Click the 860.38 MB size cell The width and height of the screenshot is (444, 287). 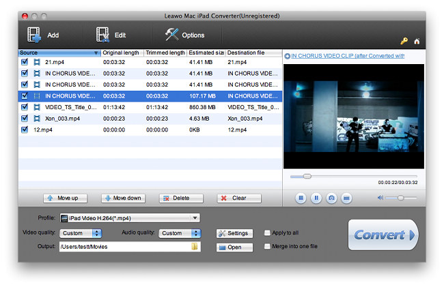pyautogui.click(x=202, y=107)
